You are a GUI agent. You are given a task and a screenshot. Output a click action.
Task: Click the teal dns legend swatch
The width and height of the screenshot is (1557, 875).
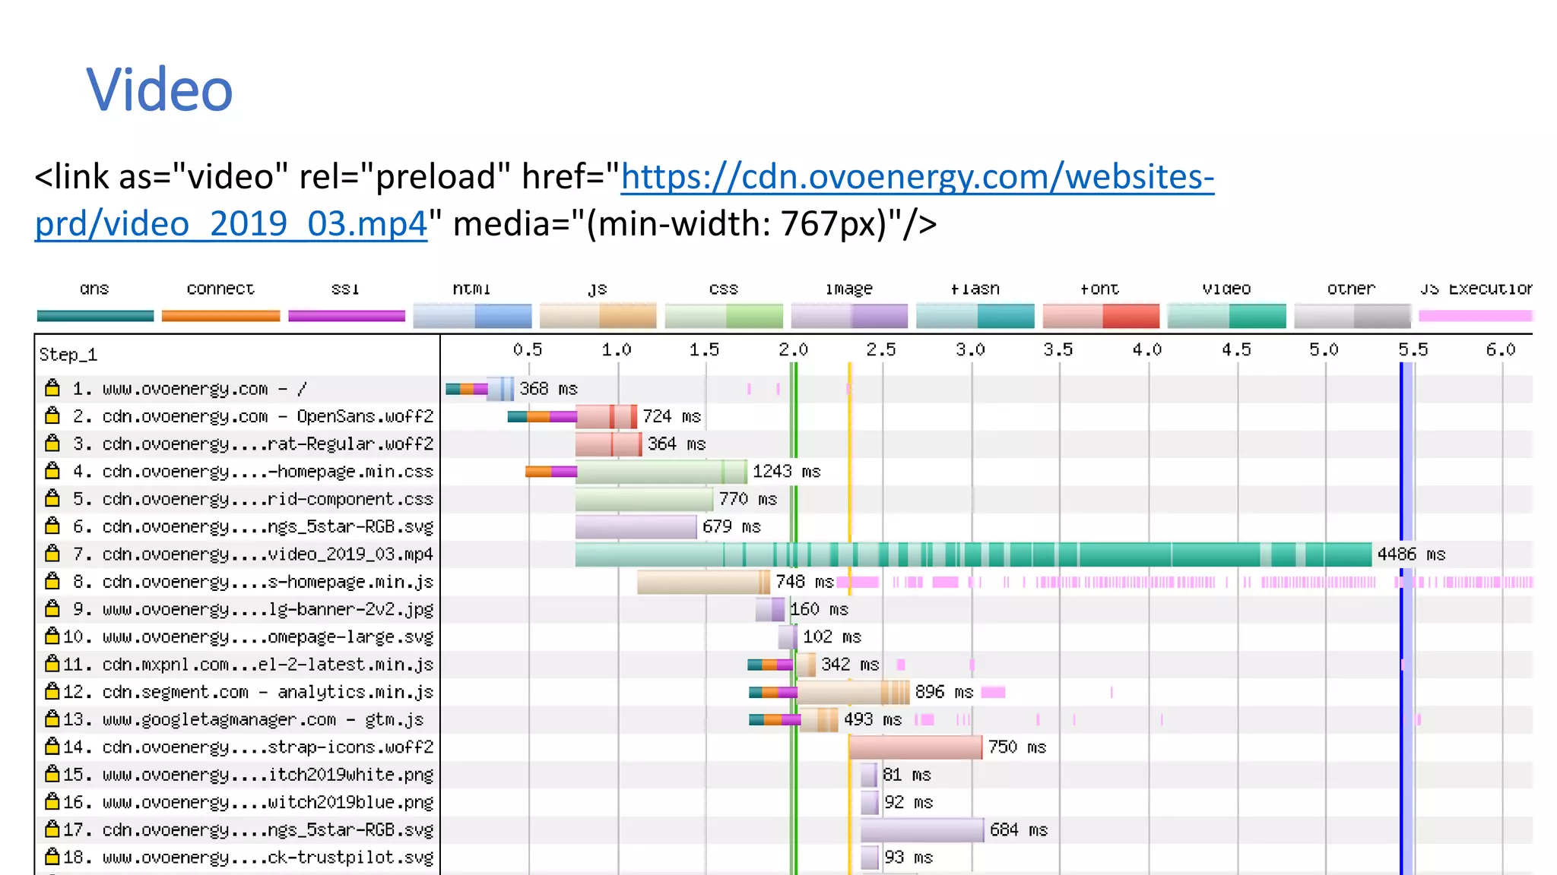[x=95, y=315]
